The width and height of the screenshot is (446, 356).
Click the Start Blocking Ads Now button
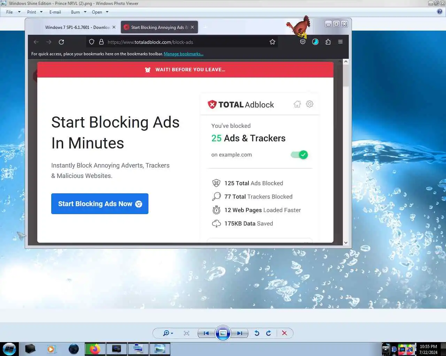[100, 204]
